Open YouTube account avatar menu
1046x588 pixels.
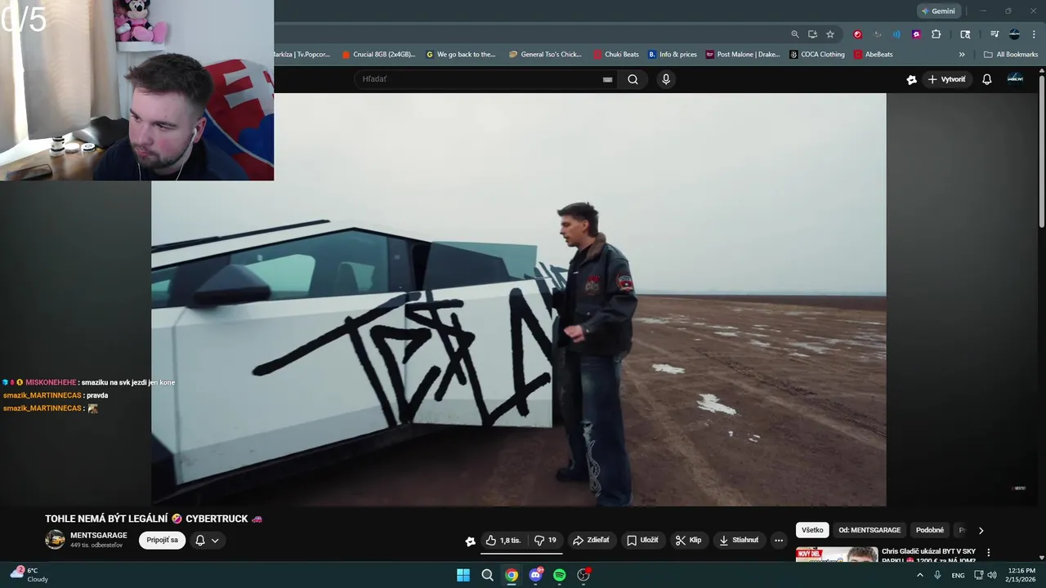pyautogui.click(x=1015, y=78)
